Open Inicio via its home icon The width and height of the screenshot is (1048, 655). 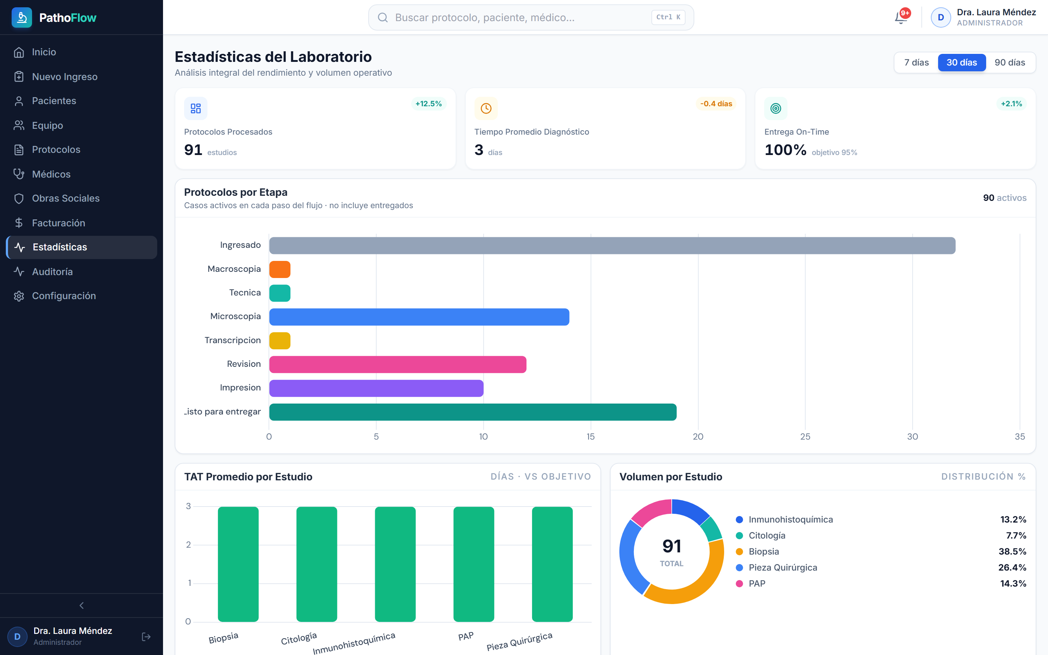click(19, 52)
